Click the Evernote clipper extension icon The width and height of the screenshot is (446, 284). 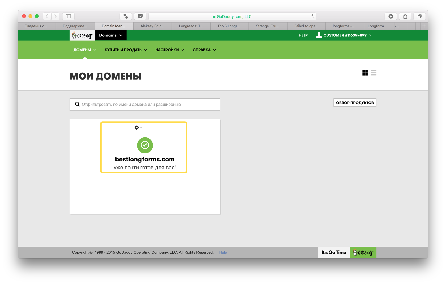point(126,16)
